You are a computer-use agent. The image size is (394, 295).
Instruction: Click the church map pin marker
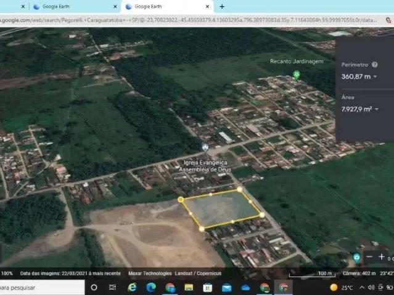click(205, 147)
